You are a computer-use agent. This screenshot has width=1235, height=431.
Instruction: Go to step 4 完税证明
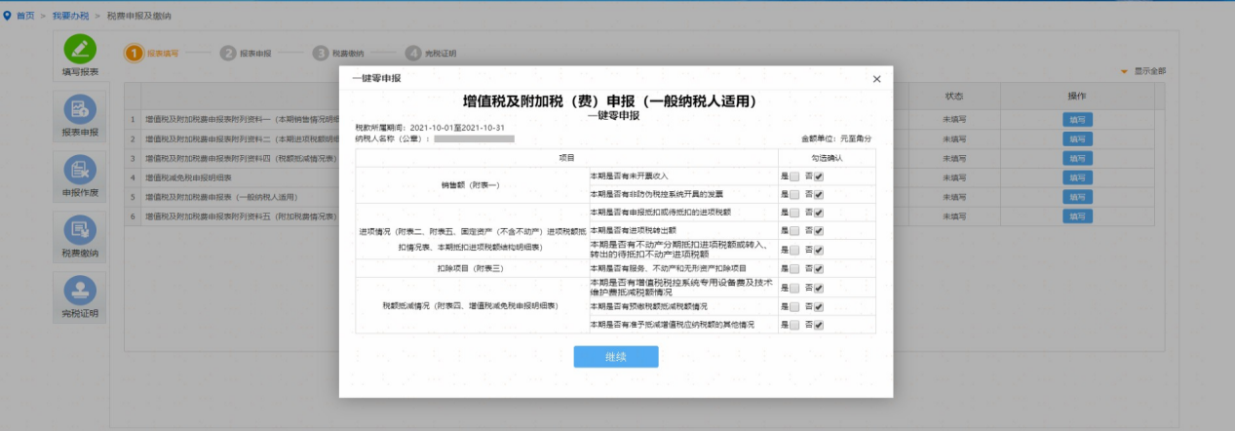(x=431, y=54)
